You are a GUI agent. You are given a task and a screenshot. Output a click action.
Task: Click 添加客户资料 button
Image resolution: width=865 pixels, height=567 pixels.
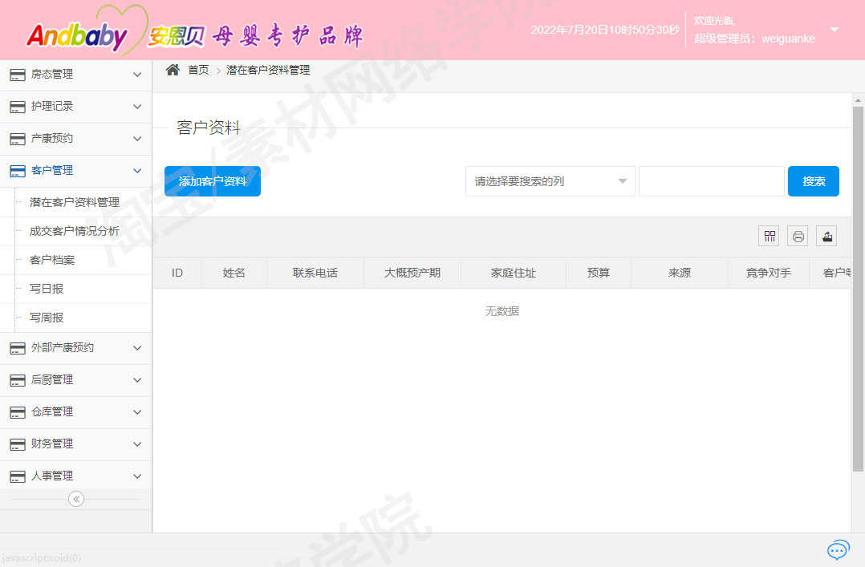[x=213, y=181]
